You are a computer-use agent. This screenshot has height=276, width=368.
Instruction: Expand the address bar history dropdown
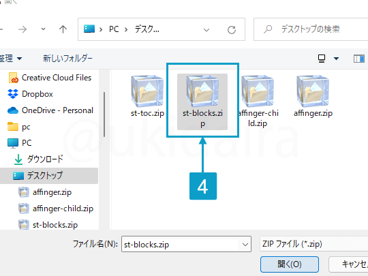pos(206,30)
